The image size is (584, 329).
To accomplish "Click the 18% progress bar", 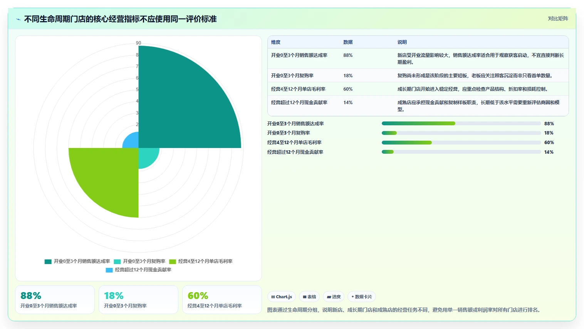I will tap(461, 133).
